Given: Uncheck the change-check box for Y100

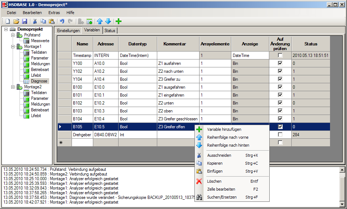Looking at the screenshot, I should pyautogui.click(x=280, y=63).
